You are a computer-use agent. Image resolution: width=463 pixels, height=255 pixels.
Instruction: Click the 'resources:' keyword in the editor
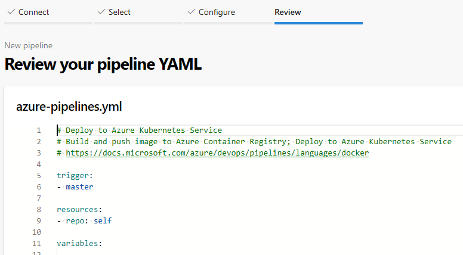tap(79, 210)
